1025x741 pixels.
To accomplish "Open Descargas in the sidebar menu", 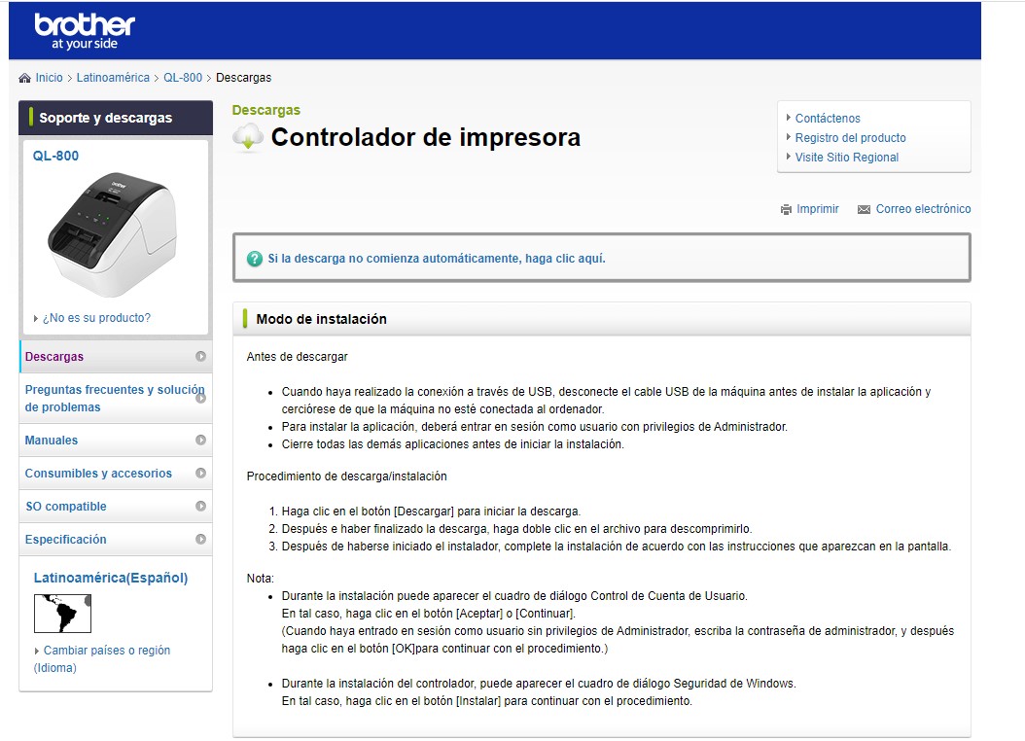I will 116,357.
